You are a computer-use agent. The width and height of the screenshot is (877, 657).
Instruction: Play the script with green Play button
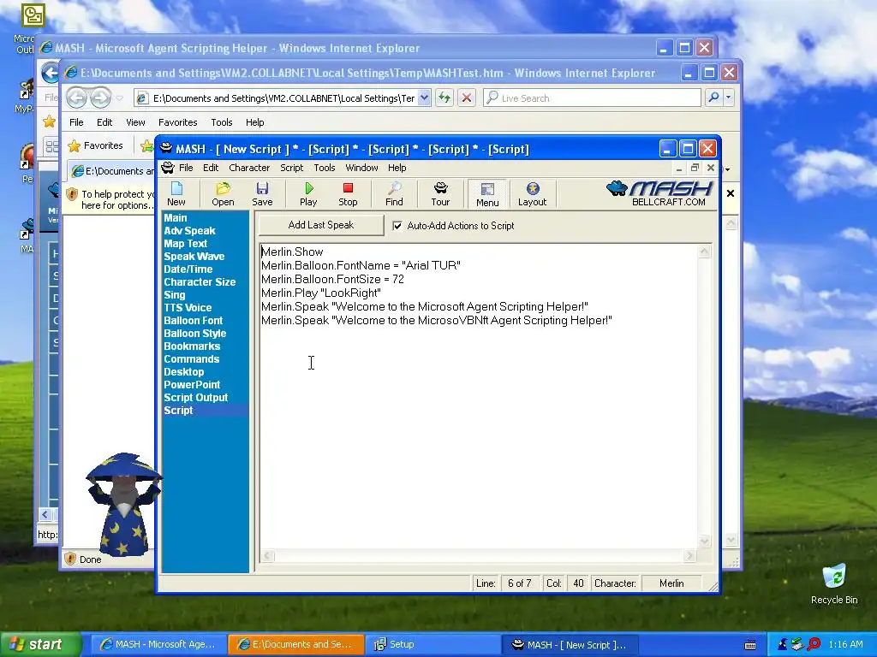[308, 194]
